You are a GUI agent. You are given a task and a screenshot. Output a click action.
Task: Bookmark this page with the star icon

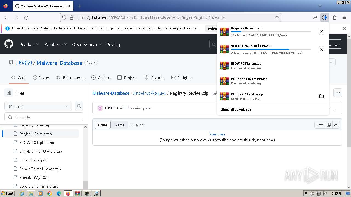pos(277,18)
